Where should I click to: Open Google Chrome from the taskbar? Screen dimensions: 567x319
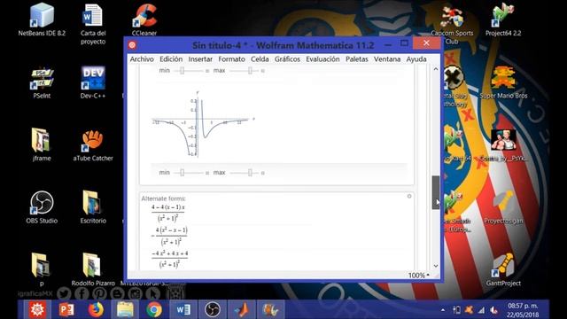[154, 309]
